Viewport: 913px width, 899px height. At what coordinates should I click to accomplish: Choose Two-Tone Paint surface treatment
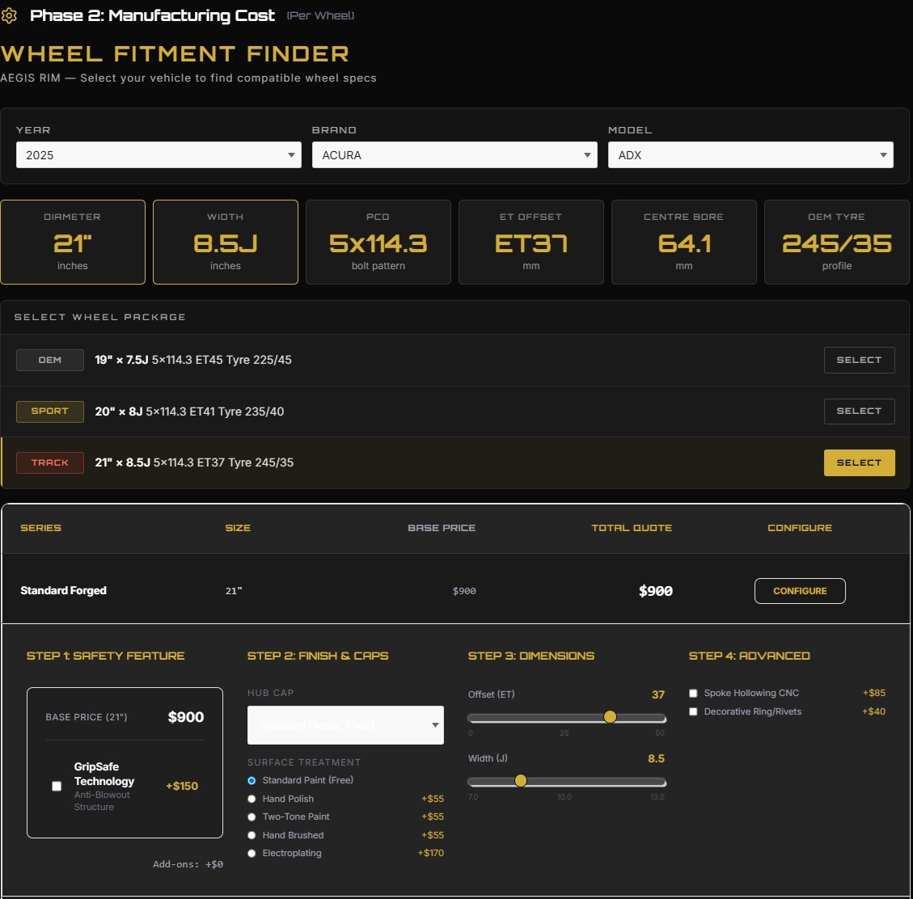251,817
